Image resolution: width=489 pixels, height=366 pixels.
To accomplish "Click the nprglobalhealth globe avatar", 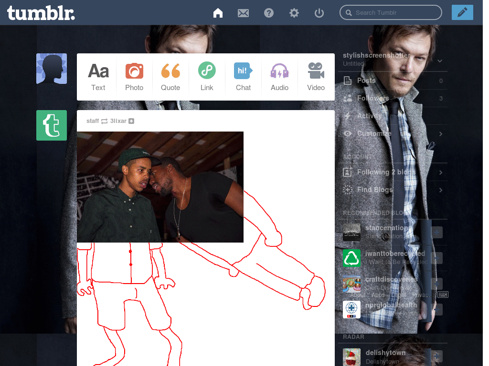I will (351, 310).
